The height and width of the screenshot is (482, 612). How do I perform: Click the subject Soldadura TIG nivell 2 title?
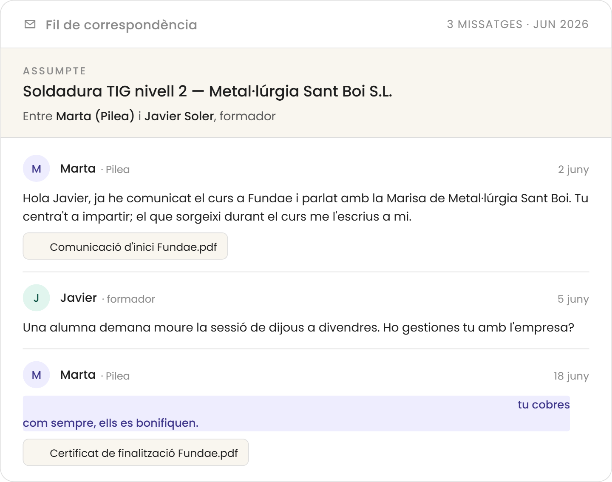[x=207, y=91]
